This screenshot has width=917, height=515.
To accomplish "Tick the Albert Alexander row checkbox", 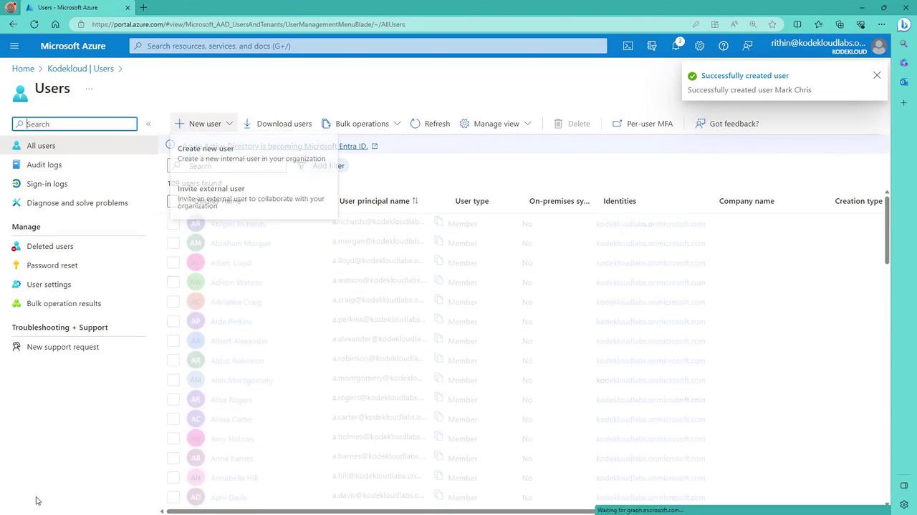I will point(173,340).
